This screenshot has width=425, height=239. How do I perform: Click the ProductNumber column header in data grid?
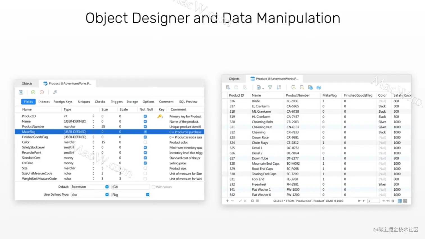pos(298,95)
